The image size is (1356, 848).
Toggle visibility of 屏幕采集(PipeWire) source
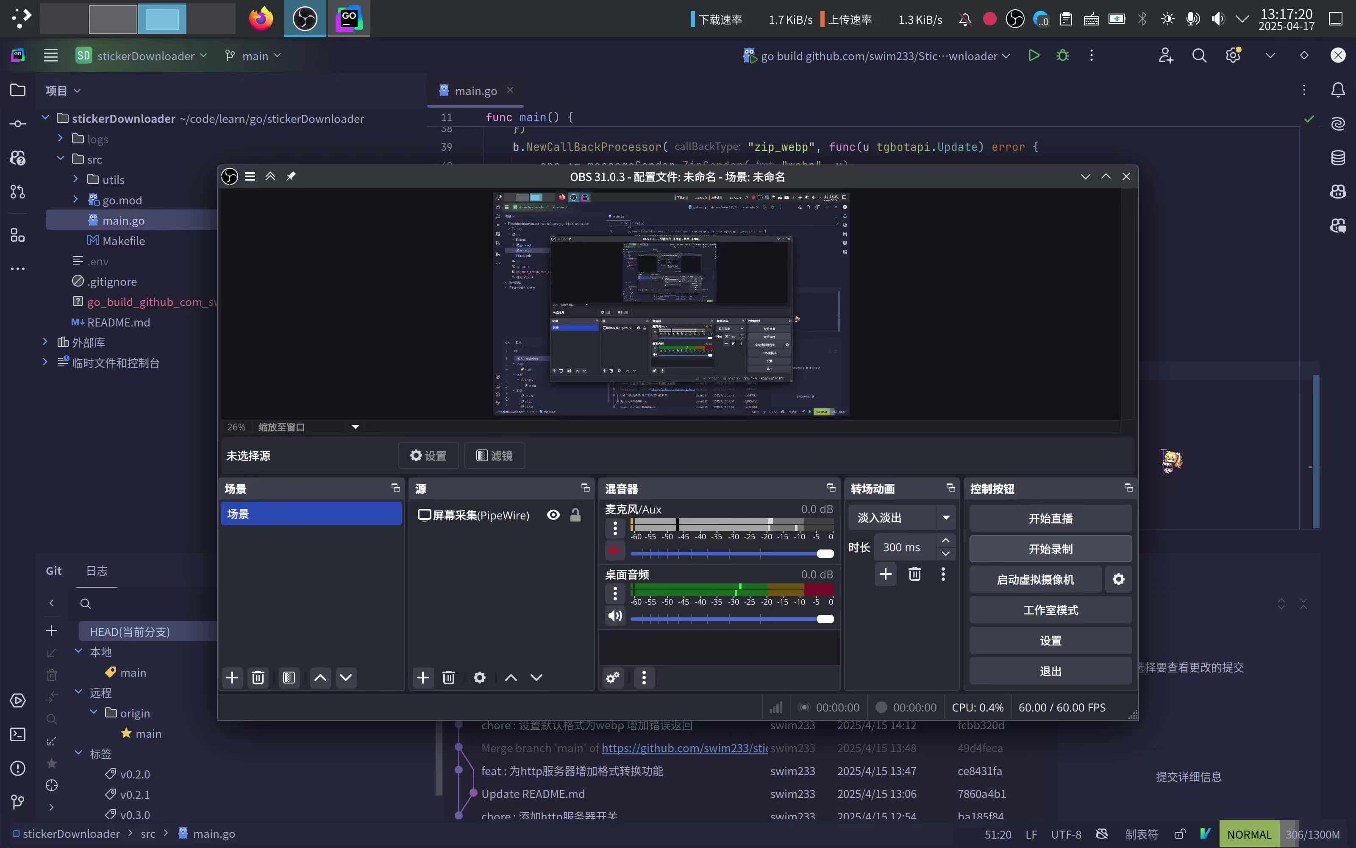[x=553, y=515]
